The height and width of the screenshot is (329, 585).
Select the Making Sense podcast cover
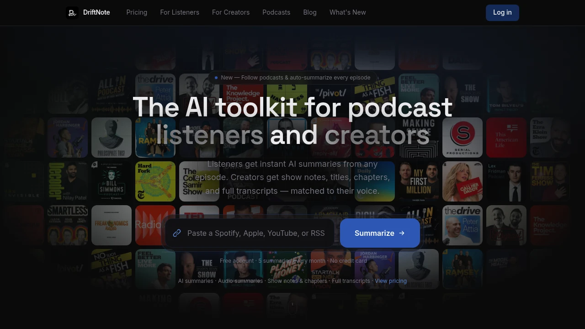point(419,138)
